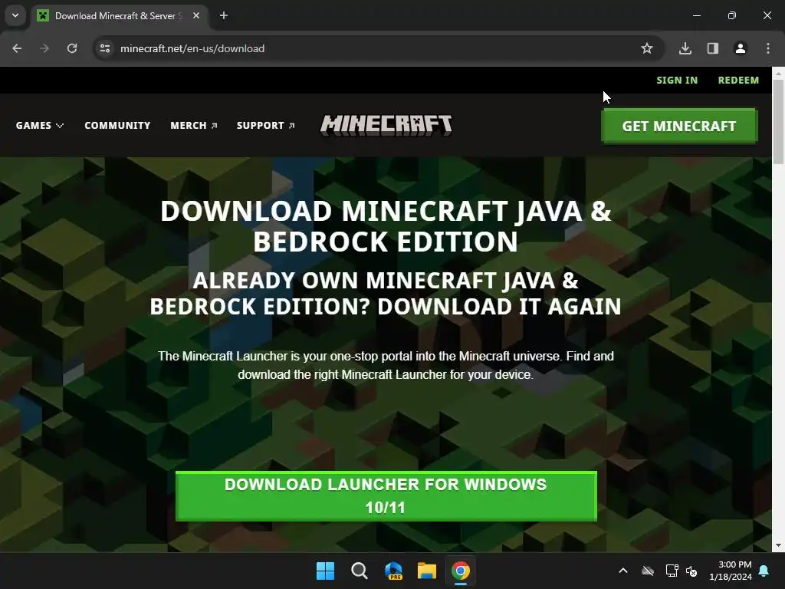Click Chrome icon in taskbar

pos(461,571)
